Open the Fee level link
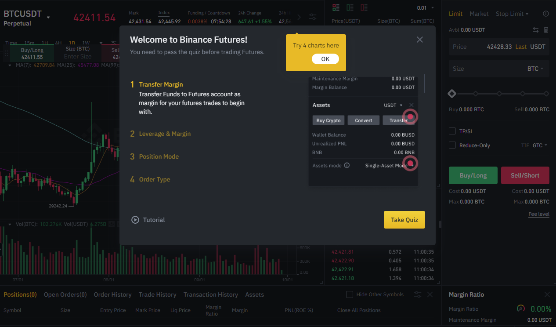This screenshot has width=556, height=327. [539, 214]
